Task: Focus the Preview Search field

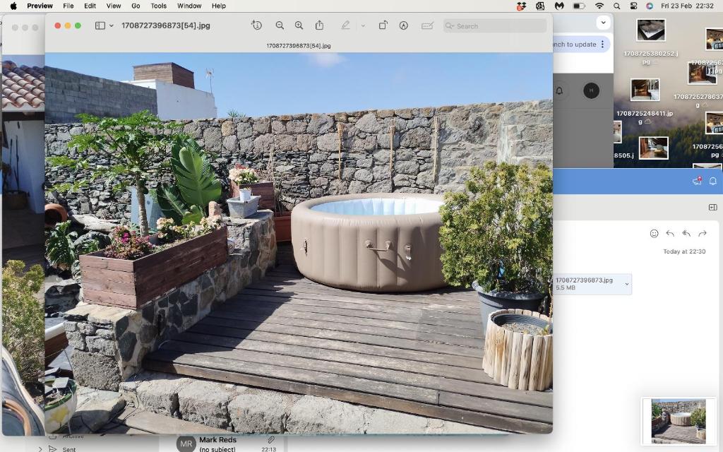Action: coord(495,26)
